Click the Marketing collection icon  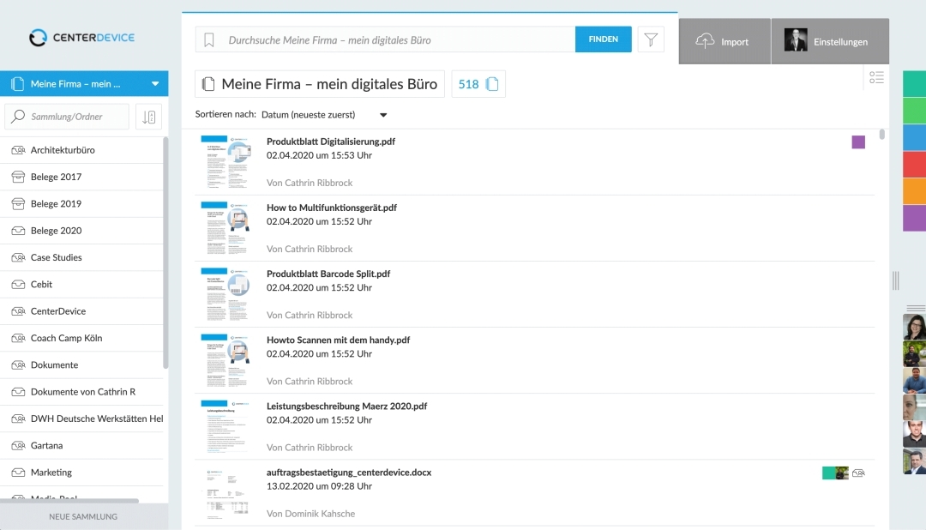pos(18,473)
